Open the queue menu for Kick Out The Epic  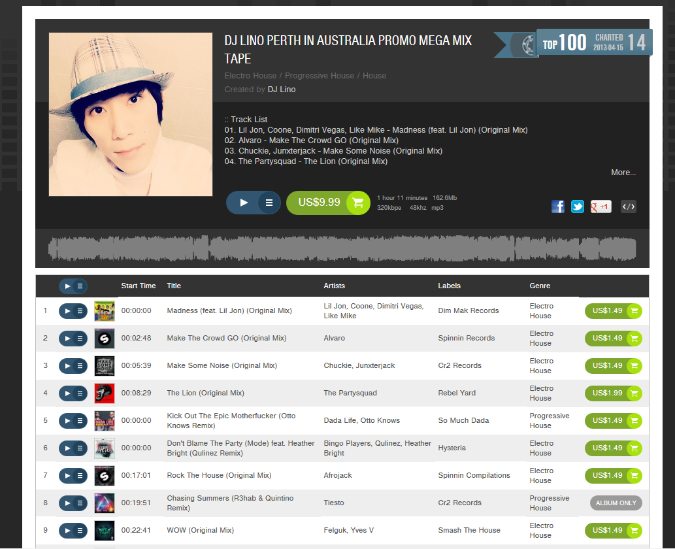tap(80, 421)
